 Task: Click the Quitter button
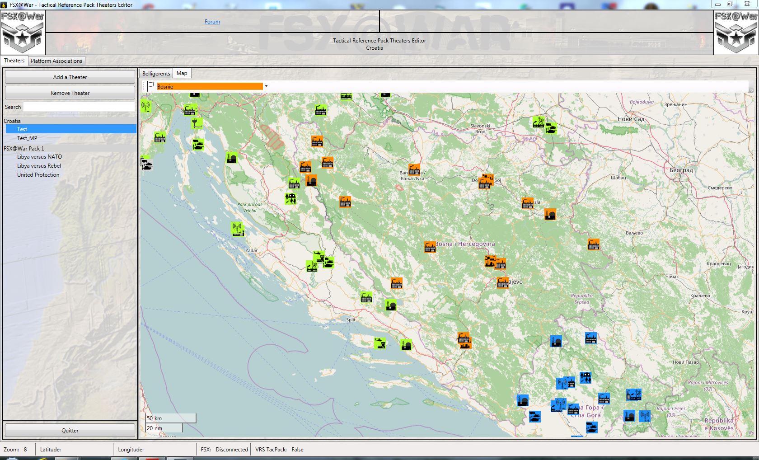click(70, 431)
